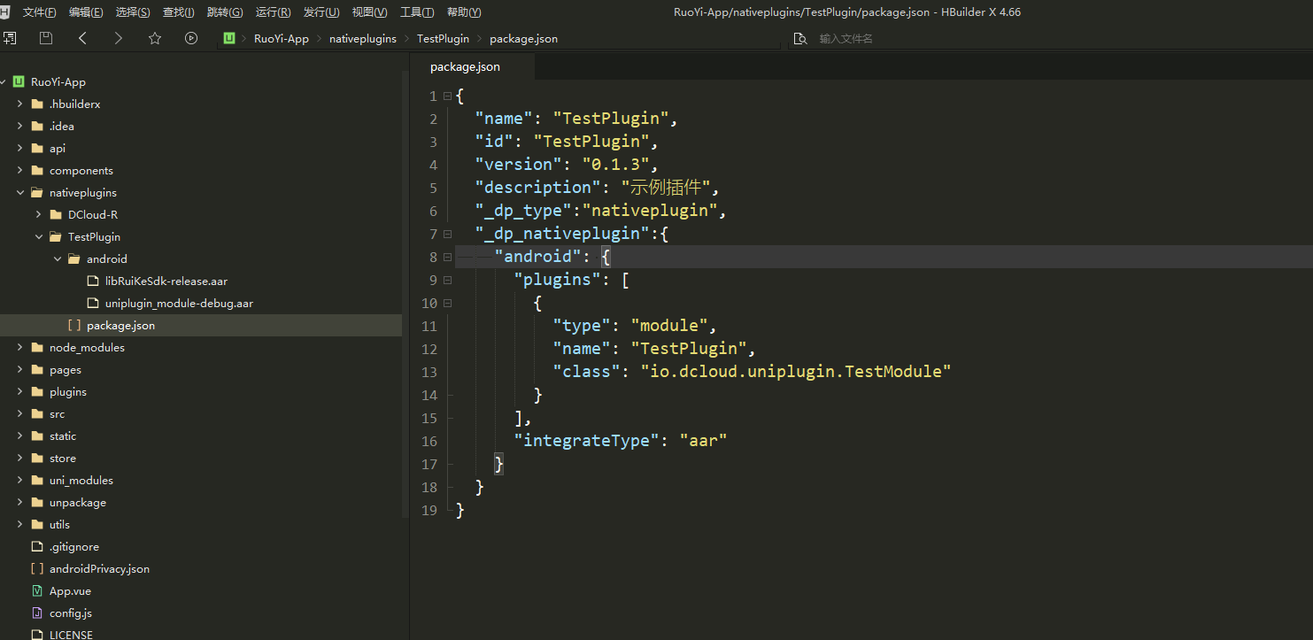
Task: Open the 查找(I) menu
Action: point(179,12)
